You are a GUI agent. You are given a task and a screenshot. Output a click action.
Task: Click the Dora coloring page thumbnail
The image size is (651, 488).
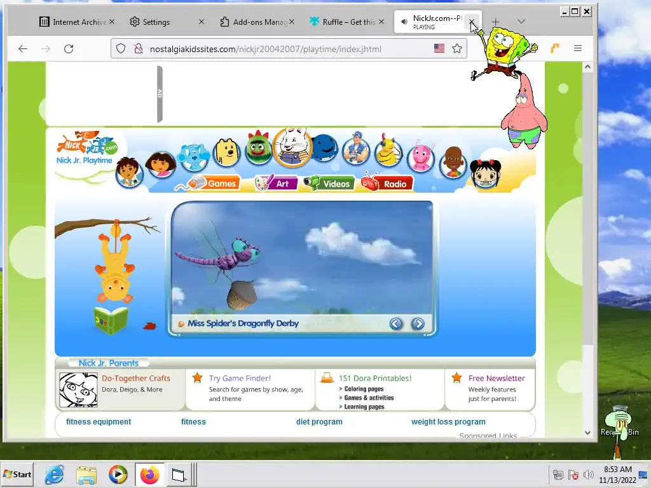(78, 390)
